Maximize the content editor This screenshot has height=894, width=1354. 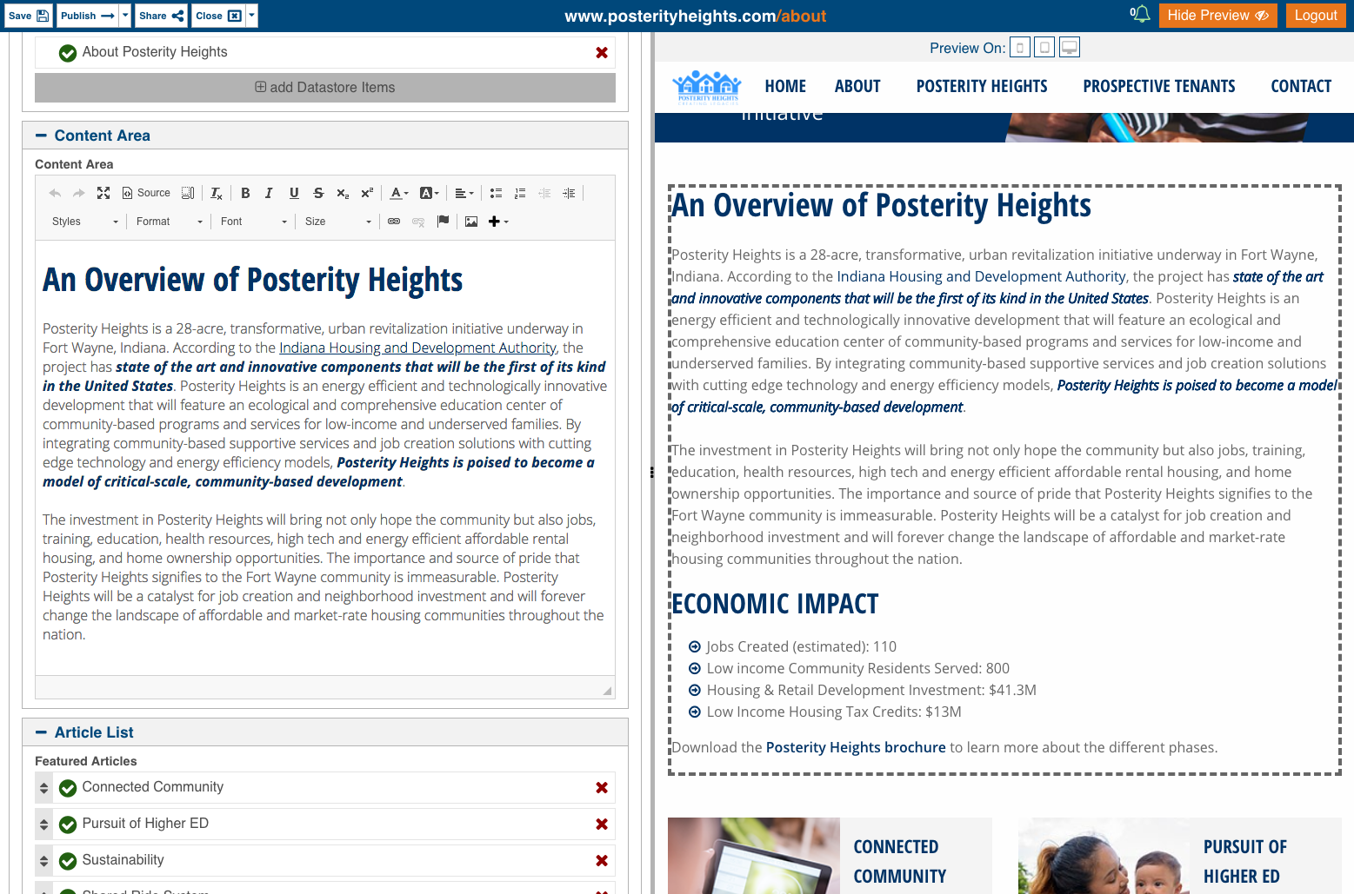click(x=103, y=193)
